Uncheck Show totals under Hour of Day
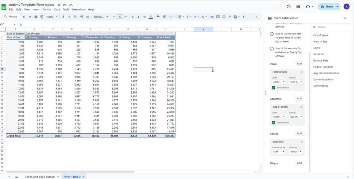Screen dimensions: 354x179 click(x=274, y=88)
